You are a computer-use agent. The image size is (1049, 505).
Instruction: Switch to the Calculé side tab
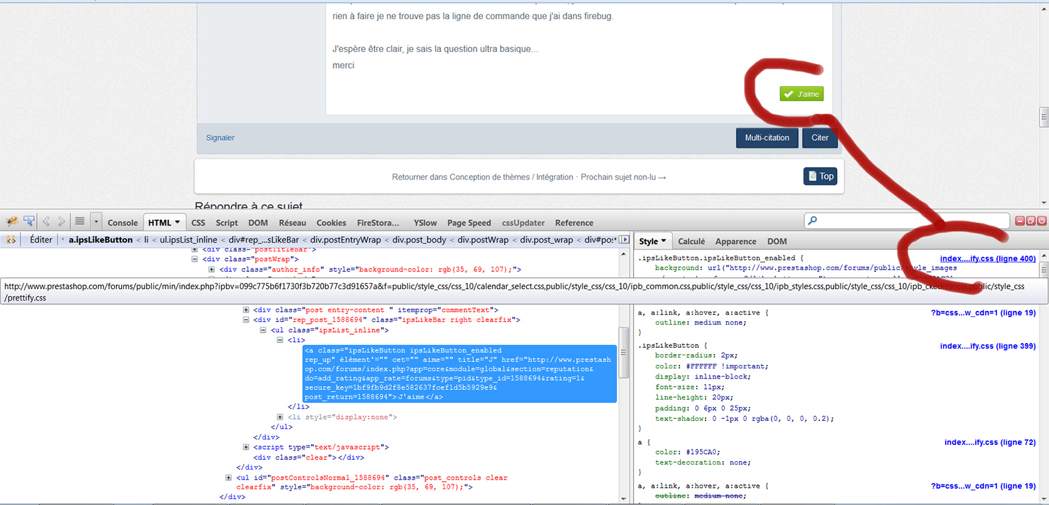691,241
